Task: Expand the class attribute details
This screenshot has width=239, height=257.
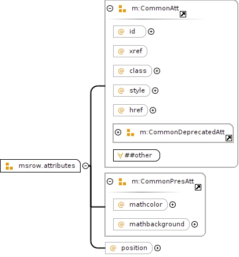Action: tap(157, 71)
